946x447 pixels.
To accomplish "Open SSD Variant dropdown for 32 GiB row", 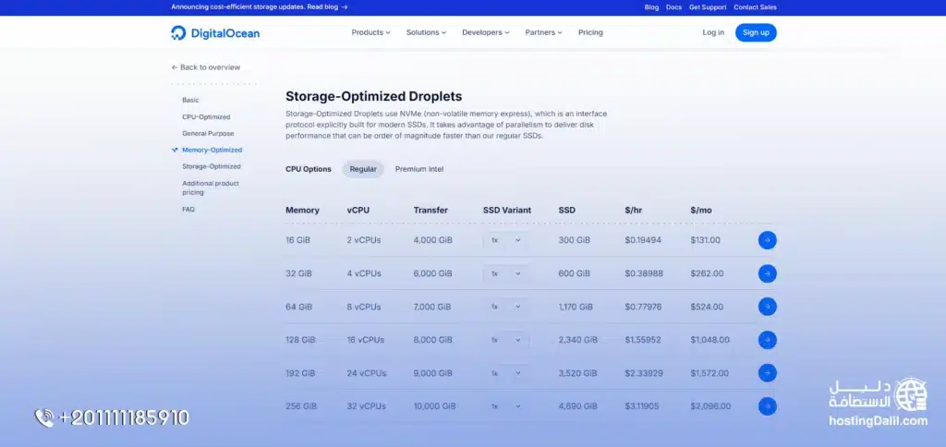I will (505, 273).
